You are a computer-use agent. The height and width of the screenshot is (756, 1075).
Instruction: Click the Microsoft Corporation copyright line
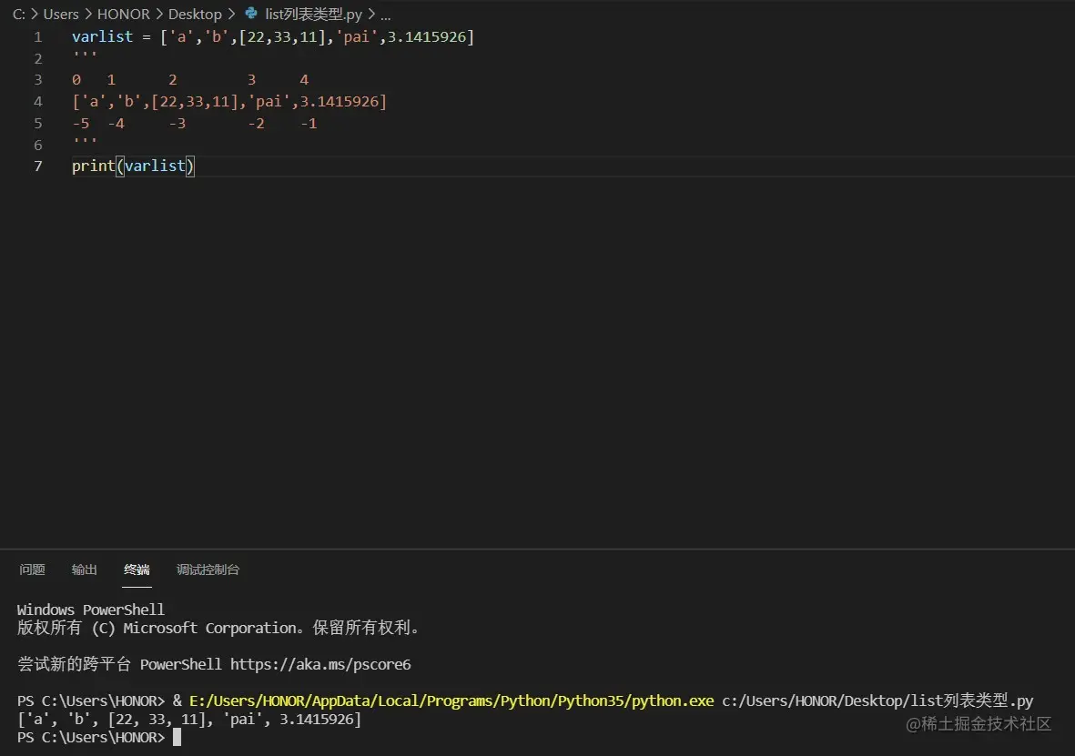coord(218,628)
